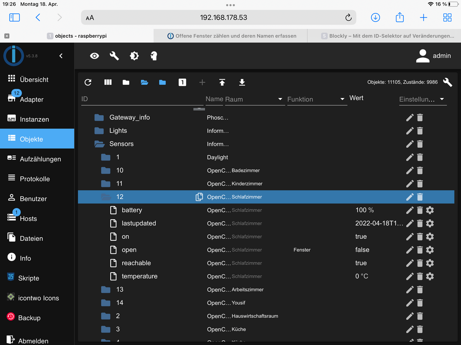Go to the Instanzen page

click(37, 119)
